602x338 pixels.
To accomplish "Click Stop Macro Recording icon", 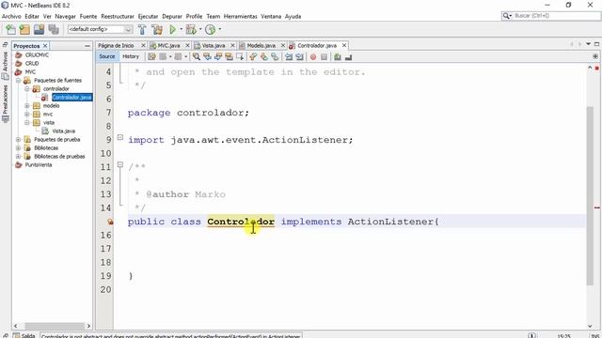I will click(x=324, y=56).
